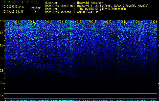
Task: Click the 0.9 kHz axis label
Action: click(x=2, y=58)
